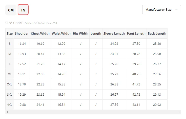Click the scrollbar right arrow
The height and width of the screenshot is (119, 186).
pos(179,112)
